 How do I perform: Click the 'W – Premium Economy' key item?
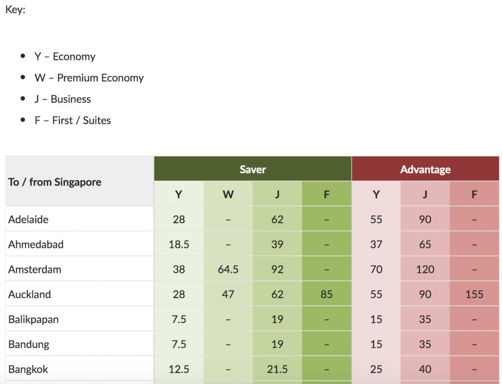[89, 78]
